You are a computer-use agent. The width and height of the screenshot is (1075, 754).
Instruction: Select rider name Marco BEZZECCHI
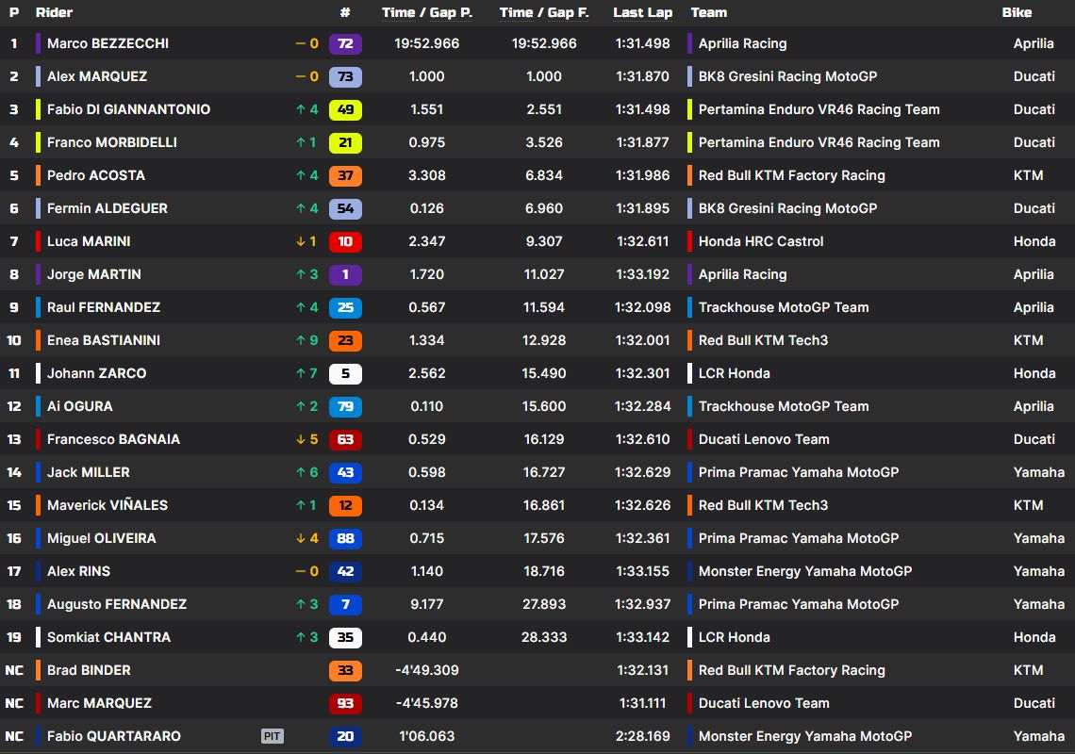107,44
